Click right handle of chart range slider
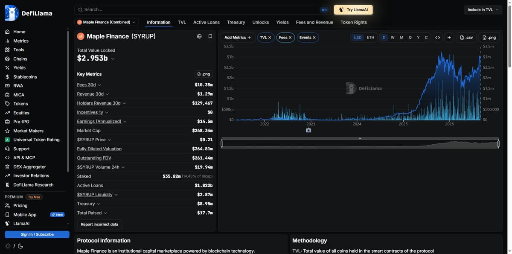 tap(498, 144)
